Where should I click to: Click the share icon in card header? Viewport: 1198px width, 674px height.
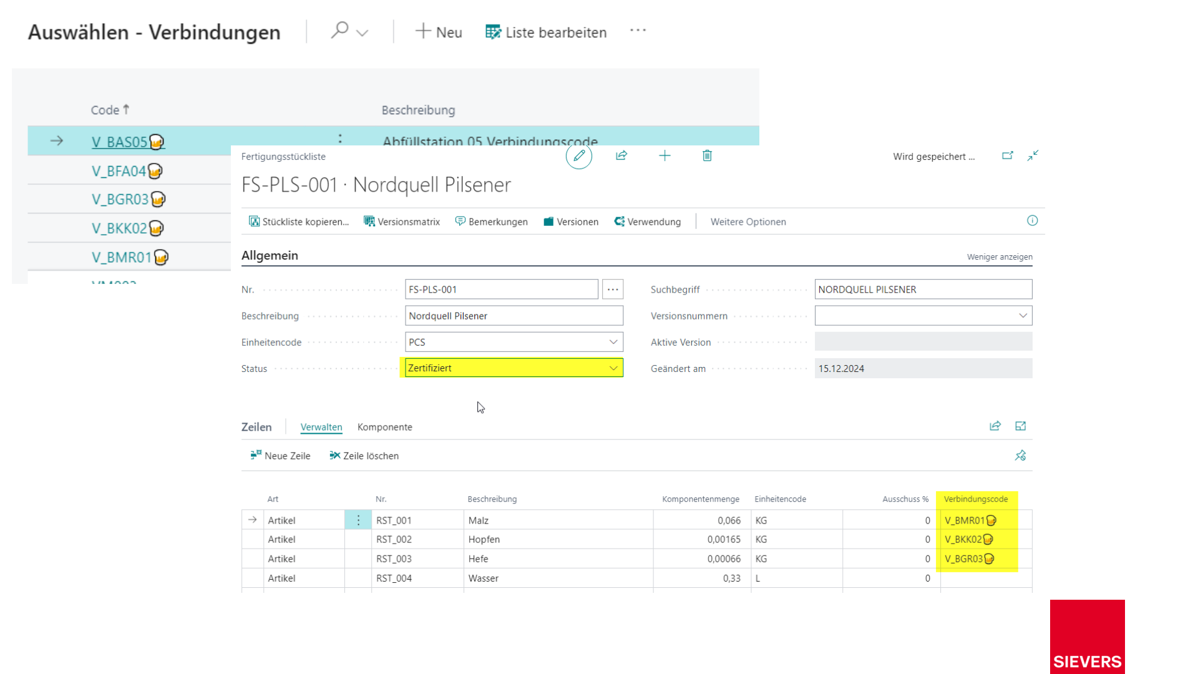[x=621, y=156]
